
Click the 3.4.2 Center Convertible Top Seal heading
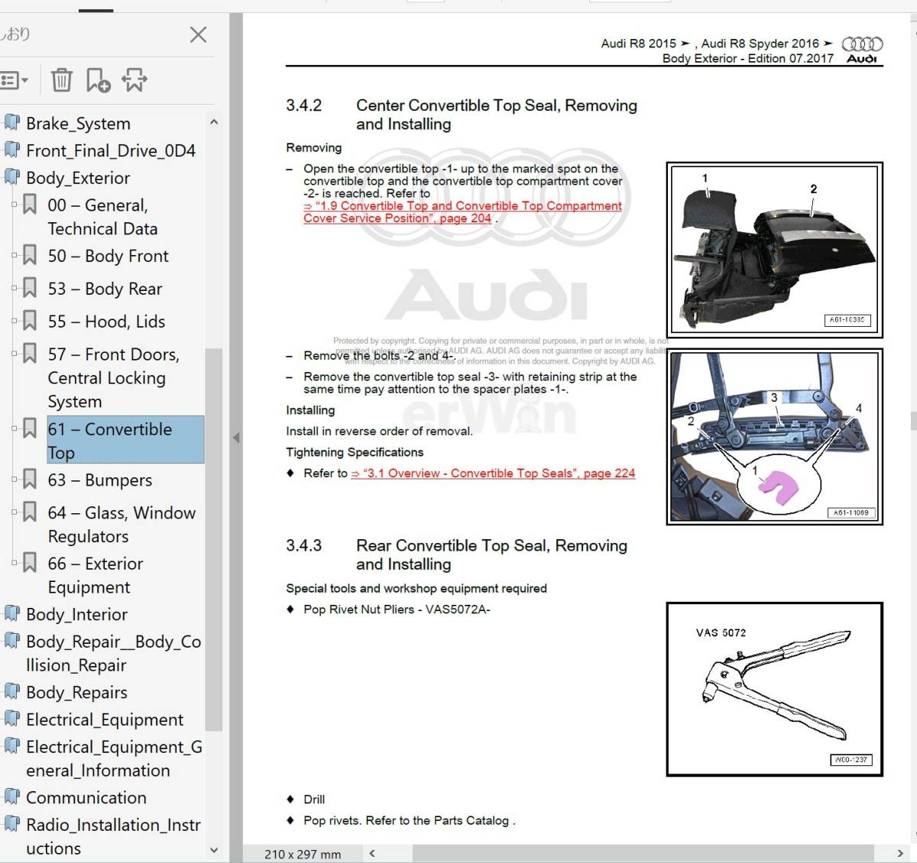(462, 115)
